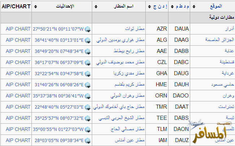Open مطار محمد بوضياف الدولي link

click(x=120, y=62)
